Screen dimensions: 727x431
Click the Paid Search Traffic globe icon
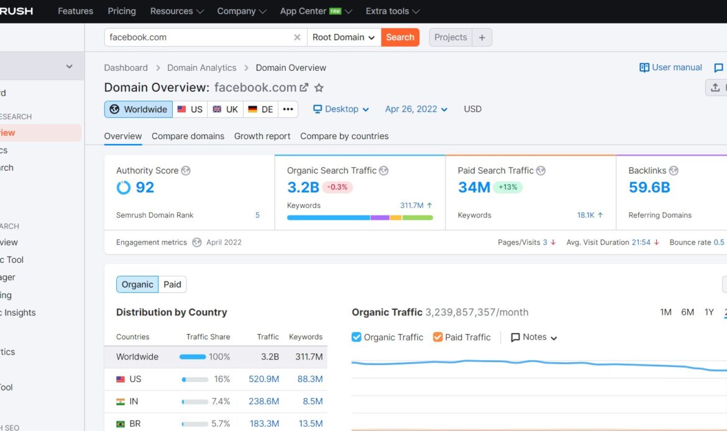pos(541,171)
